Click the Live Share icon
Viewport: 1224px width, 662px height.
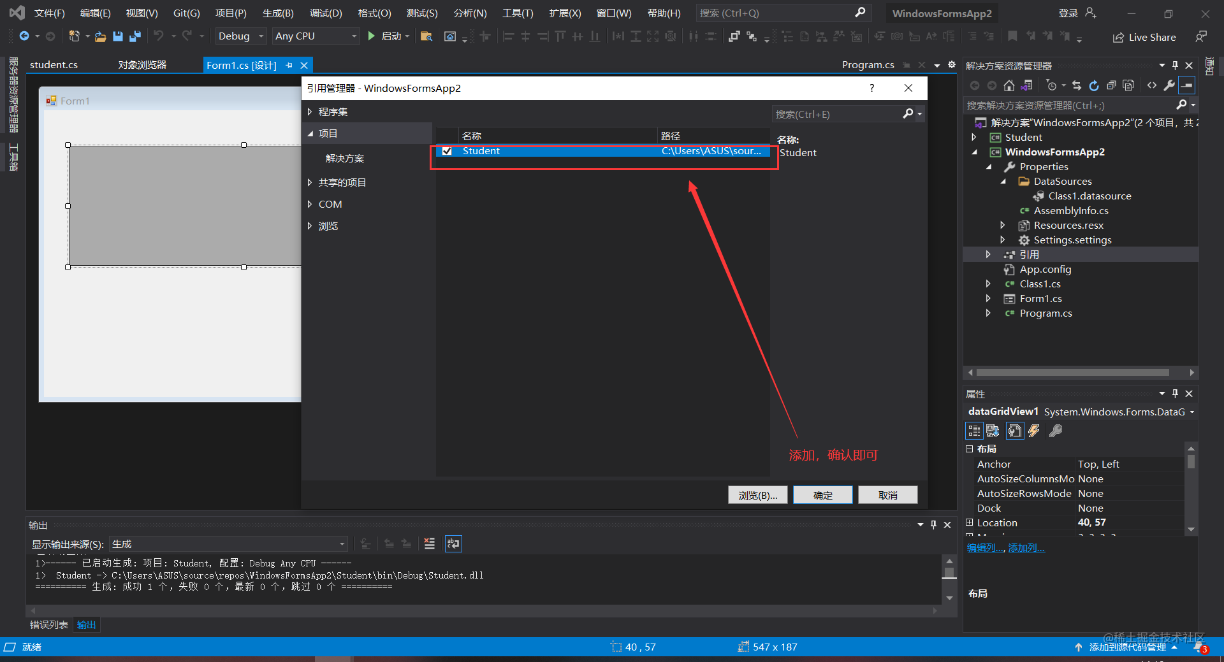[x=1118, y=38]
